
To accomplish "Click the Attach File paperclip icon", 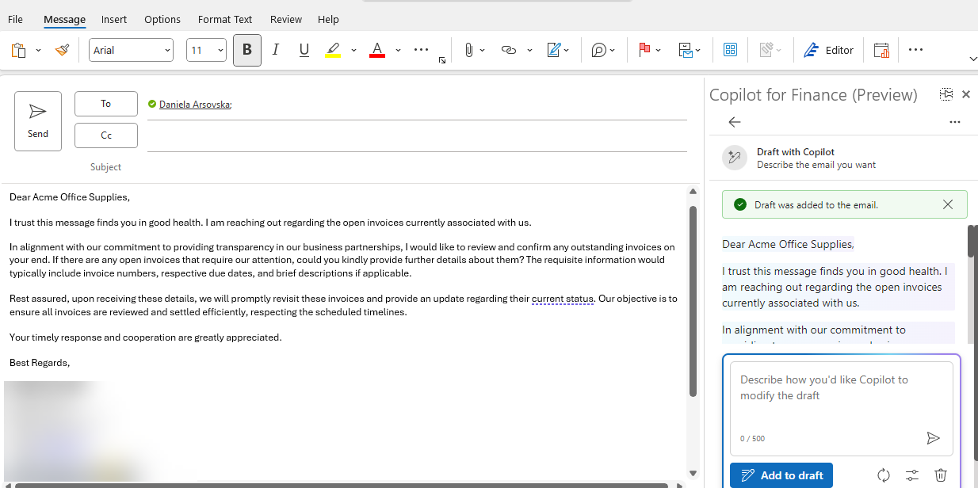I will (x=469, y=50).
